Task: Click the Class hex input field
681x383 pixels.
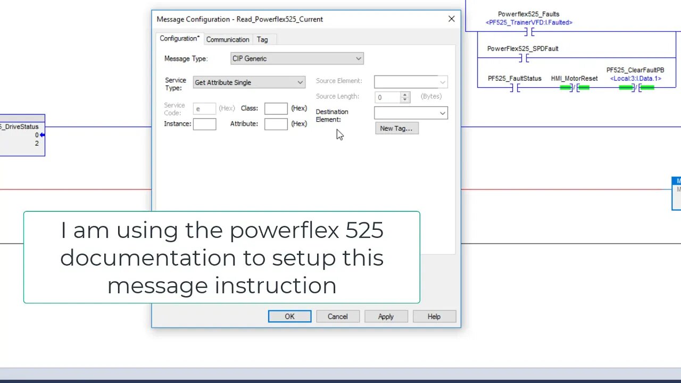Action: (x=276, y=109)
